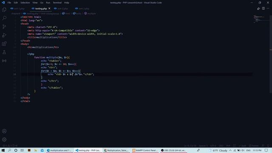The image size is (272, 153).
Task: Open the volume icon in system tray
Action: click(243, 150)
